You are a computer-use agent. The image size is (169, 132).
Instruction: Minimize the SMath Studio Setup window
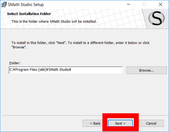(129, 5)
